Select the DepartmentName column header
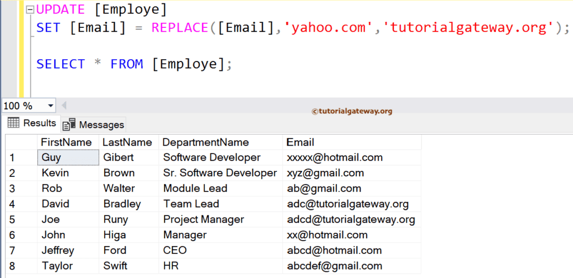The width and height of the screenshot is (573, 278). 220,142
